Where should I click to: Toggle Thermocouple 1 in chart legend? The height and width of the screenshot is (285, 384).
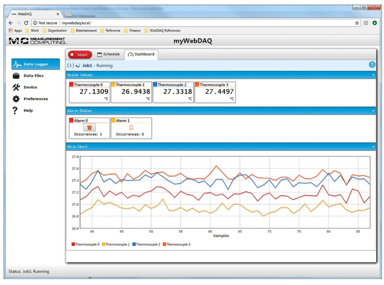(116, 244)
